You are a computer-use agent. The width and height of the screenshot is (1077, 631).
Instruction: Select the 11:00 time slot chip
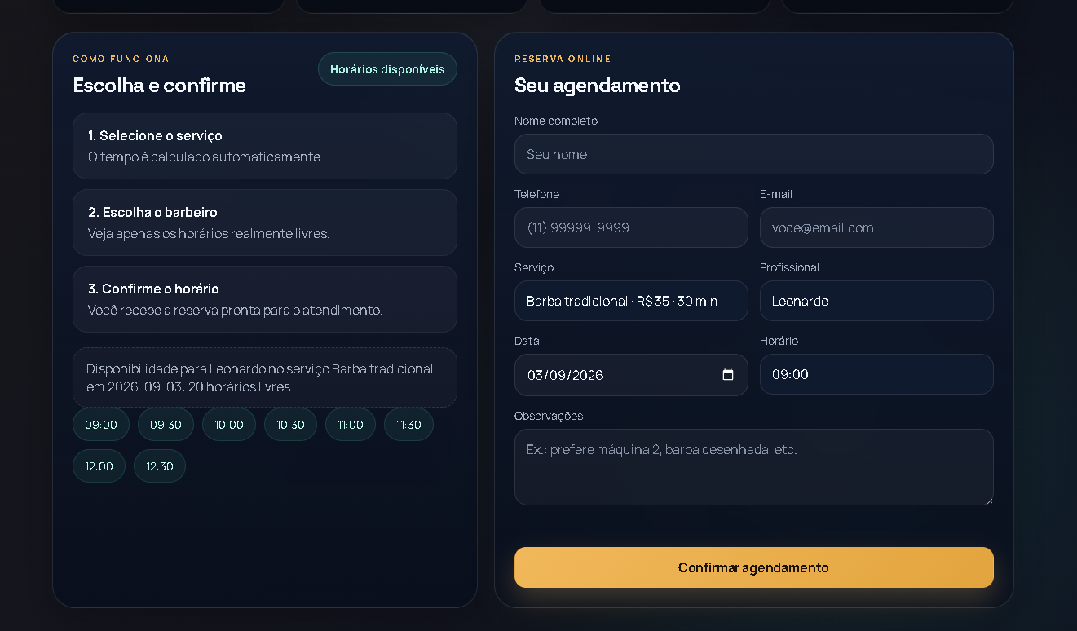pos(351,425)
